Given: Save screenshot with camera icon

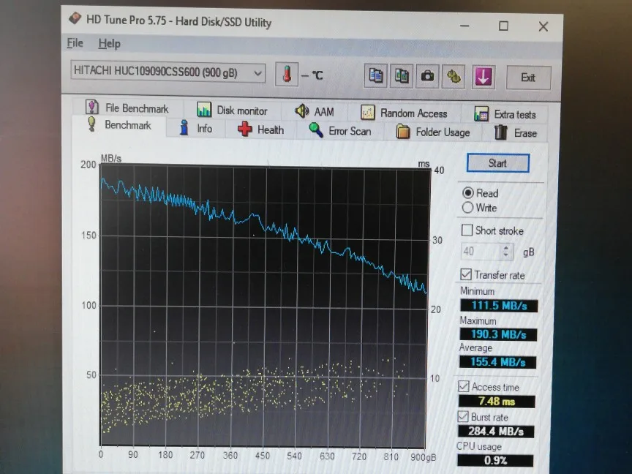Looking at the screenshot, I should [x=427, y=76].
